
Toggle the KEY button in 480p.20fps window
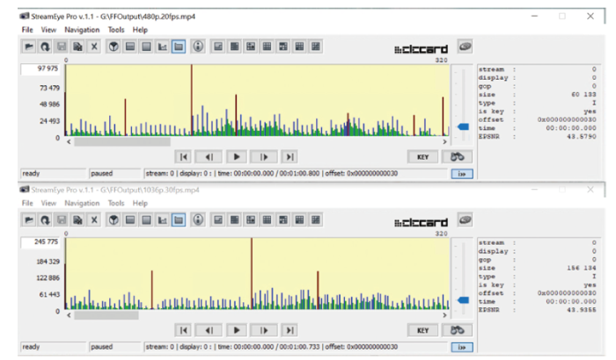422,156
